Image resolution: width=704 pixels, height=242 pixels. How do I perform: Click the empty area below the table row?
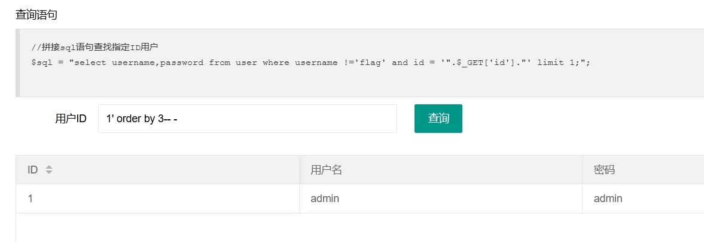pos(359,228)
